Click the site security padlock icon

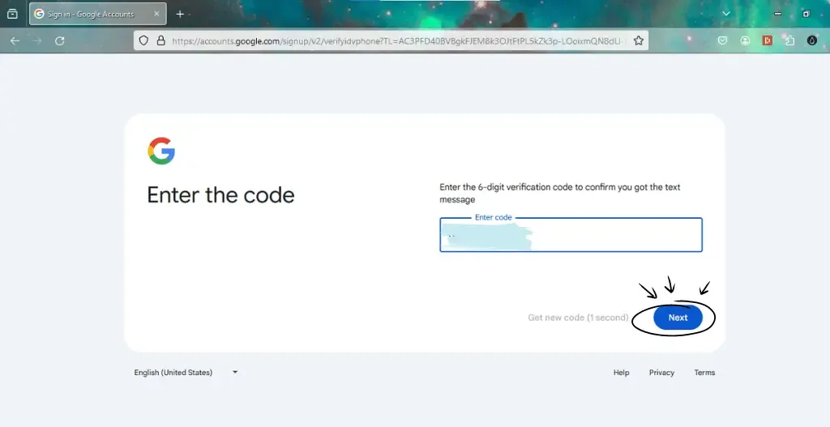point(160,41)
